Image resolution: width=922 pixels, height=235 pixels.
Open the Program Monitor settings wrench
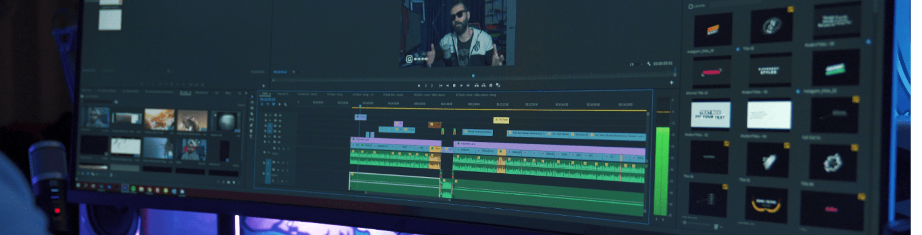649,64
